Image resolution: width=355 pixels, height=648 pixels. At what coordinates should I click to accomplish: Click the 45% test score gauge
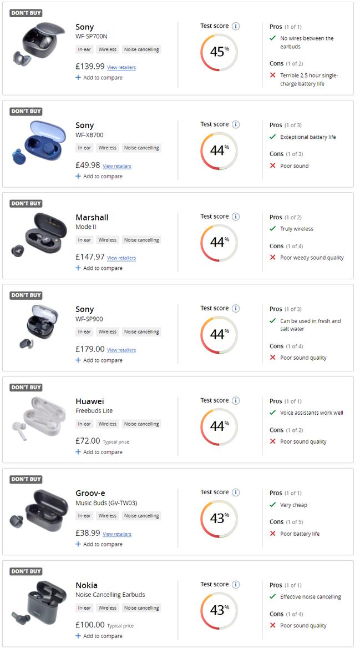pos(219,53)
